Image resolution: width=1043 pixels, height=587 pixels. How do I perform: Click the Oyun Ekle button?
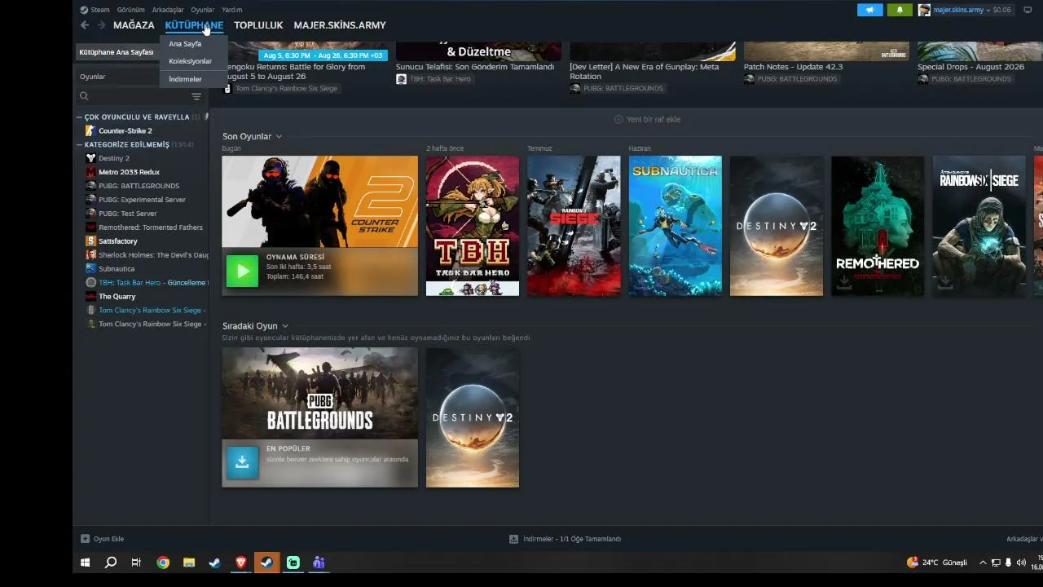(103, 539)
